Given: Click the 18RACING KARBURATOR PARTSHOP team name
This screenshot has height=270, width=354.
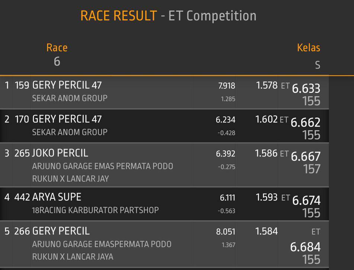Looking at the screenshot, I should tap(96, 210).
